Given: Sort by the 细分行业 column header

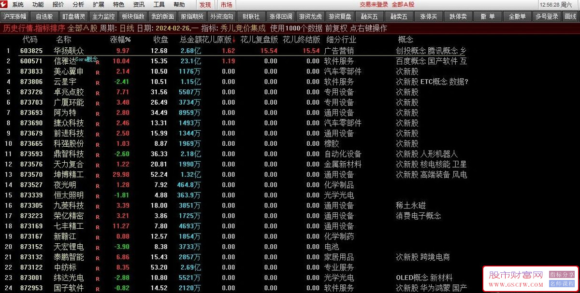Looking at the screenshot, I should 341,40.
